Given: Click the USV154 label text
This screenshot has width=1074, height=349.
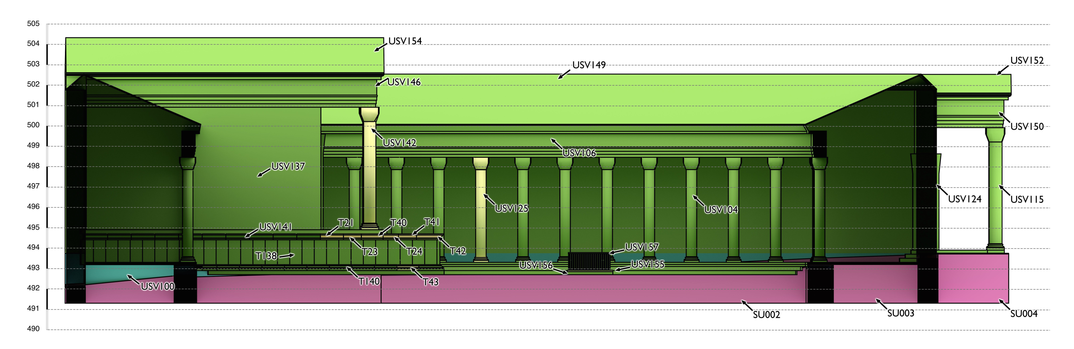Looking at the screenshot, I should (x=405, y=41).
